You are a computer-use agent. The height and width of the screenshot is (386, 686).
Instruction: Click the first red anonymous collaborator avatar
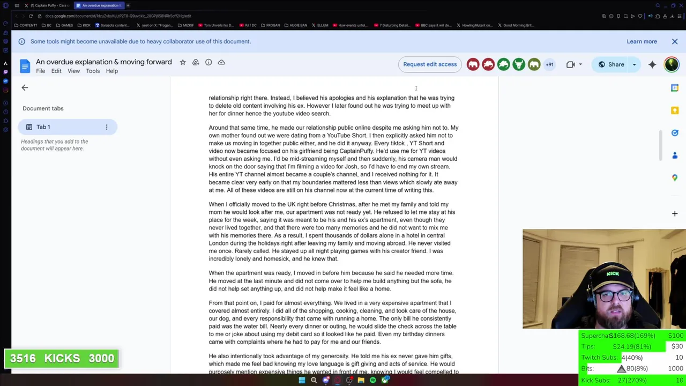click(473, 64)
